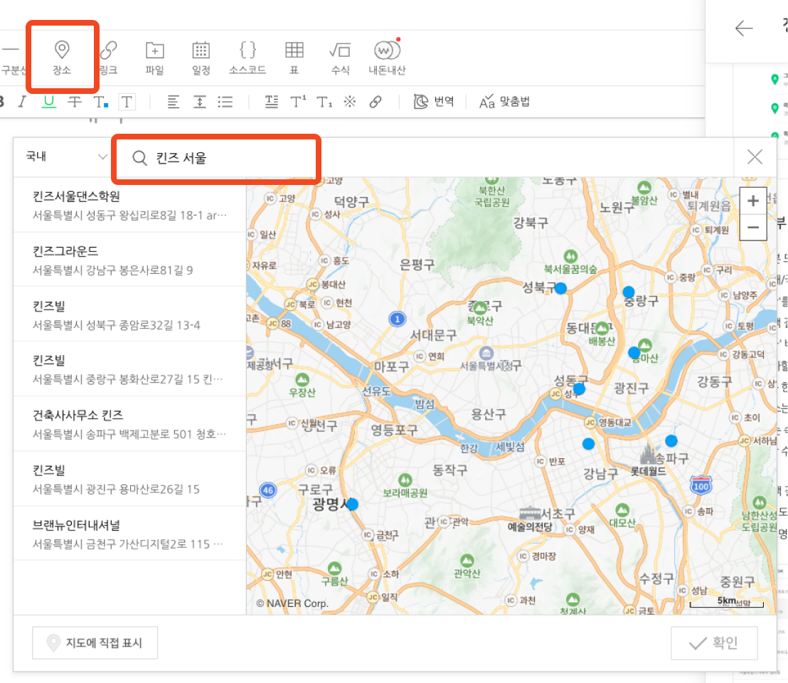Click the blue marker near 중랑구
The image size is (788, 683).
point(629,292)
